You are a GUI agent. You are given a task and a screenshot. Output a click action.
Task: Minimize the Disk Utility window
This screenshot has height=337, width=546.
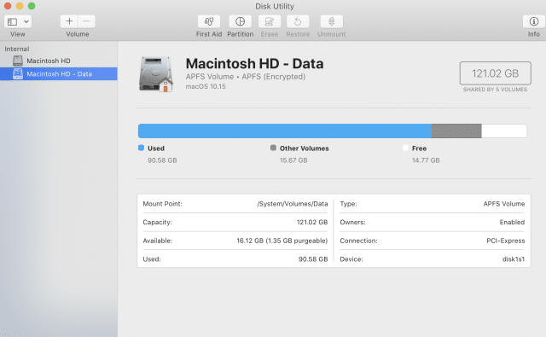[x=20, y=6]
